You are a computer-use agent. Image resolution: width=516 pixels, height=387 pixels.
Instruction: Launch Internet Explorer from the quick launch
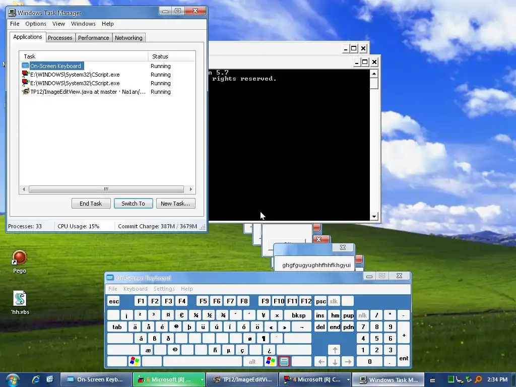(36, 379)
